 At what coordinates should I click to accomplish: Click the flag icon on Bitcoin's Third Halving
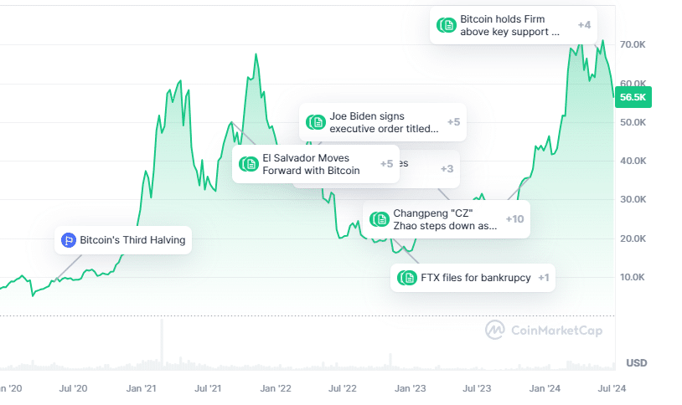tap(69, 241)
